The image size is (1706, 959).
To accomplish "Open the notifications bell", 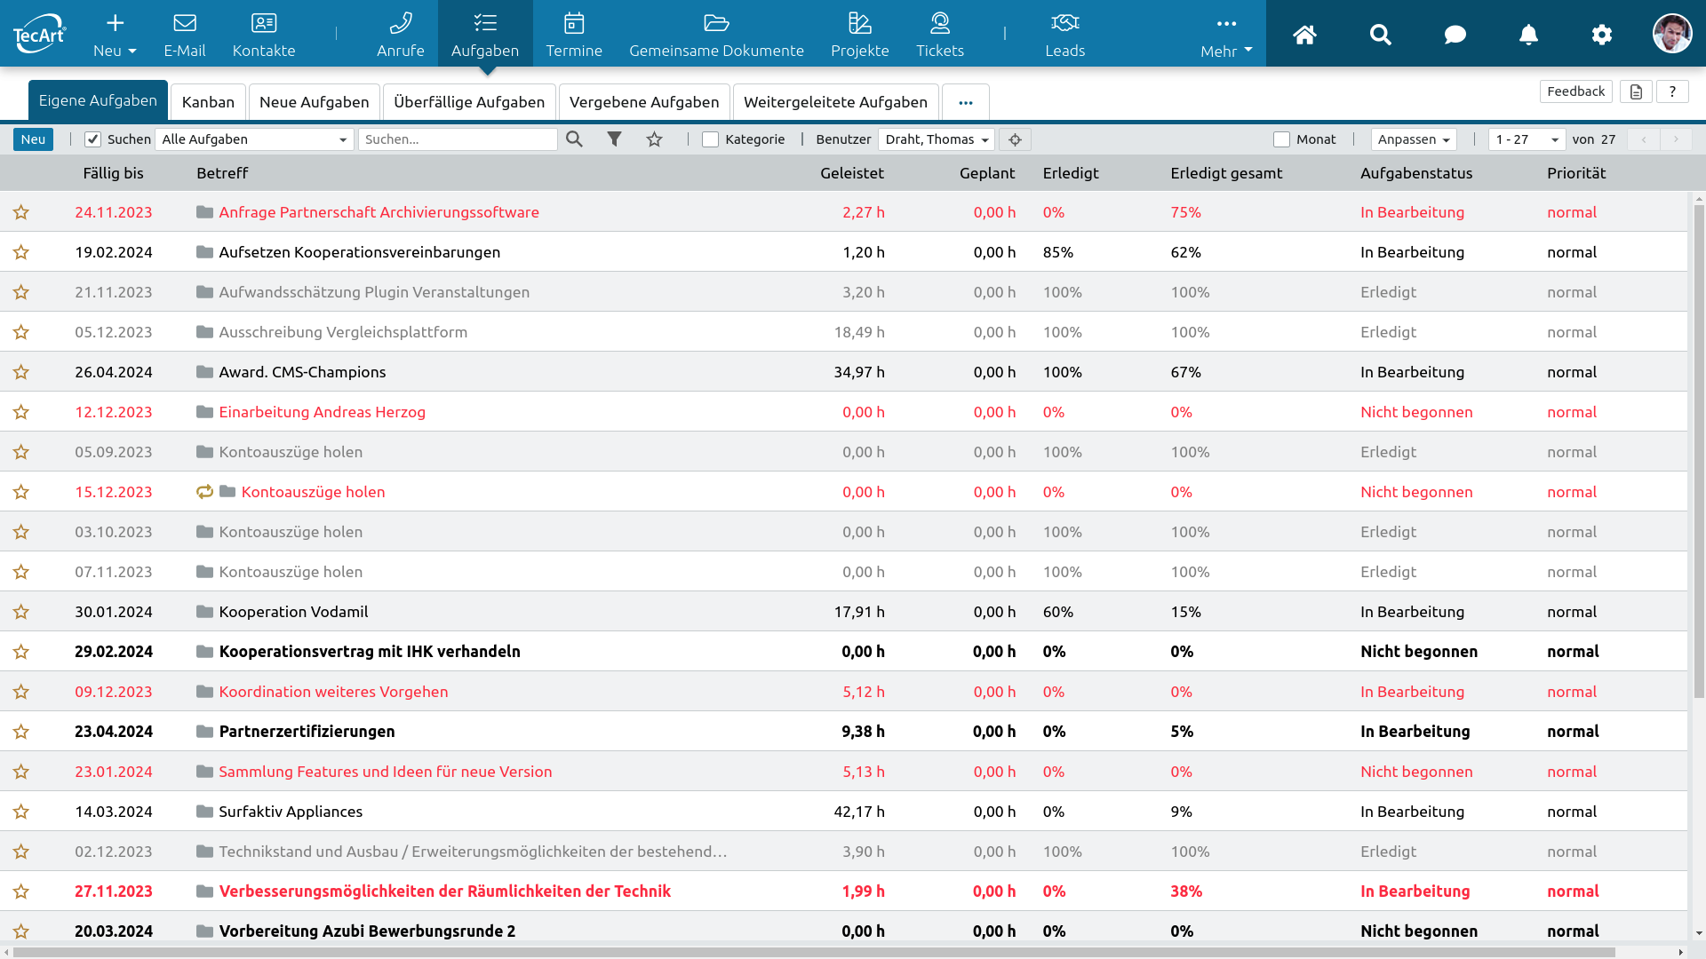I will (1528, 35).
